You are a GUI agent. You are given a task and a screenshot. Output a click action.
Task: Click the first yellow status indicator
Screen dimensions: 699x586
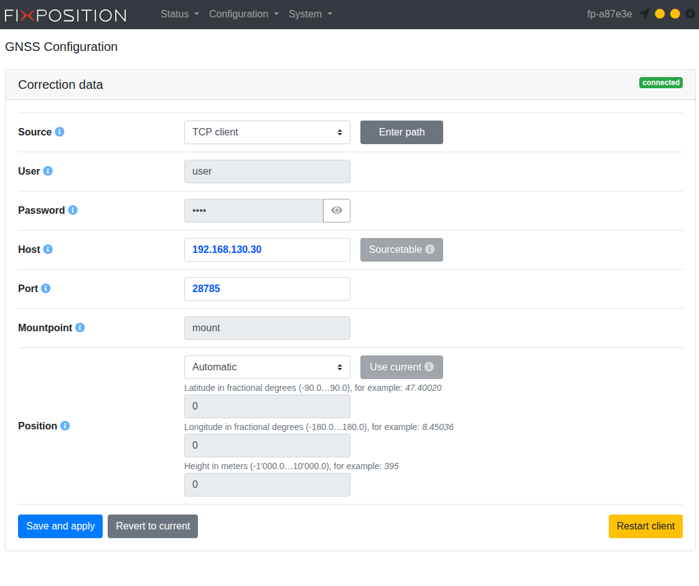tap(660, 14)
